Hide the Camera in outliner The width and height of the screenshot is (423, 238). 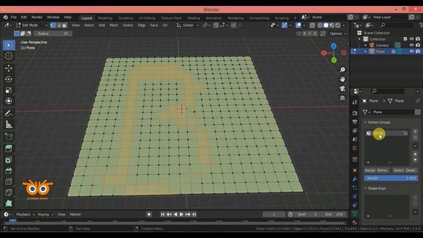point(411,45)
